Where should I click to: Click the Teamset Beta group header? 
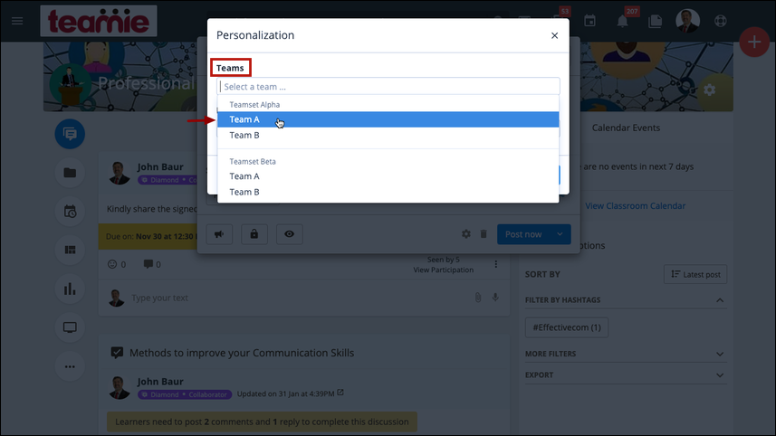tap(253, 161)
